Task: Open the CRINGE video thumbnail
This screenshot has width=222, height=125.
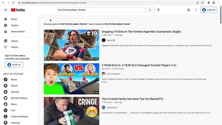Action: click(71, 111)
